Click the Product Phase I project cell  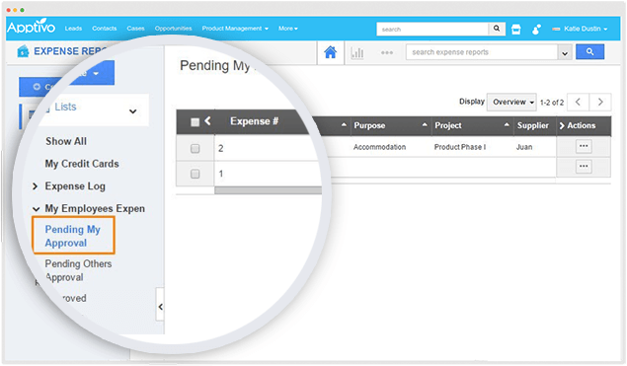pos(460,147)
